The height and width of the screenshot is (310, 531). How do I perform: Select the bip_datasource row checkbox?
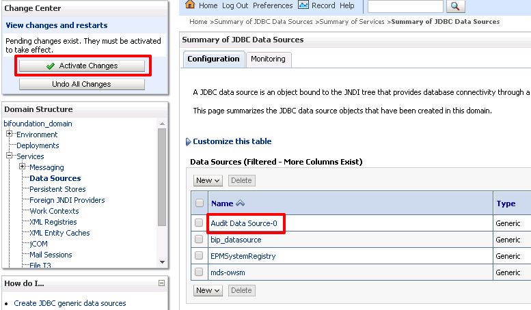(x=199, y=240)
